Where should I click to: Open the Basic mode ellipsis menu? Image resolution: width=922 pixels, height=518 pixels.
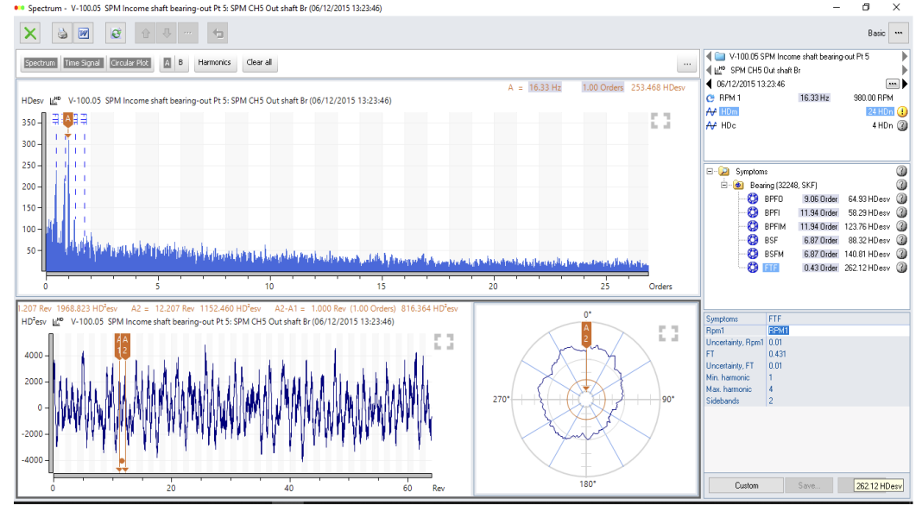coord(899,33)
